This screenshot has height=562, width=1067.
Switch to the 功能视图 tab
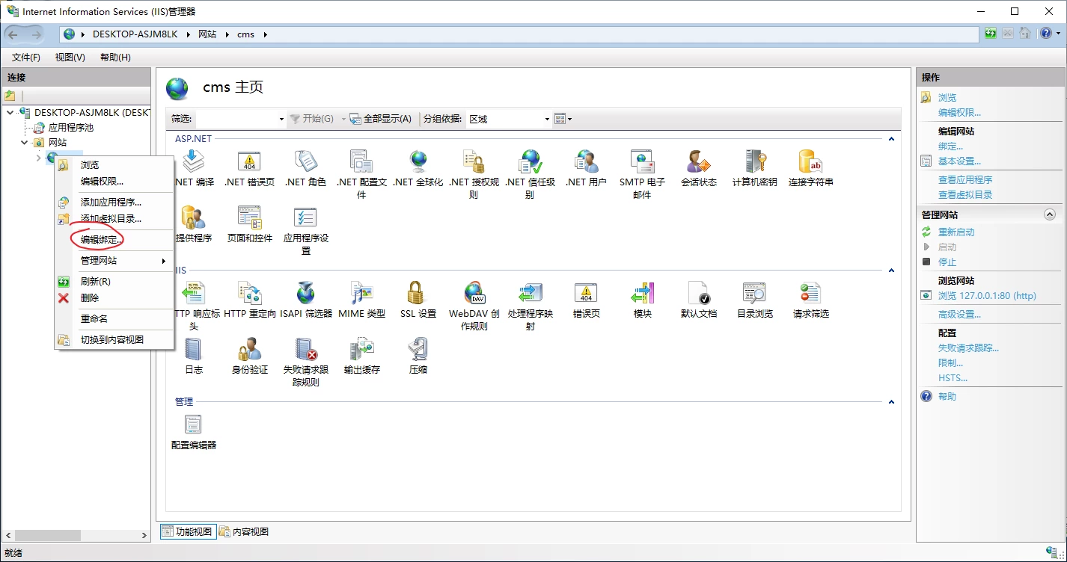point(187,531)
